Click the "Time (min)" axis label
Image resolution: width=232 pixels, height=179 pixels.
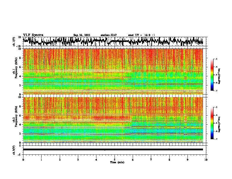117,162
